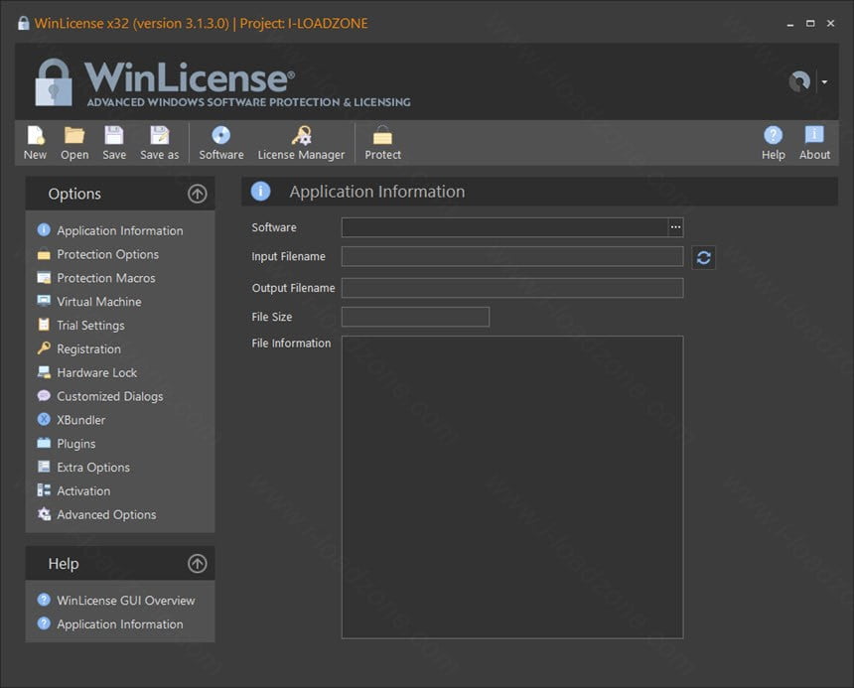This screenshot has width=854, height=688.
Task: Collapse the Options panel with its arrow
Action: click(198, 194)
